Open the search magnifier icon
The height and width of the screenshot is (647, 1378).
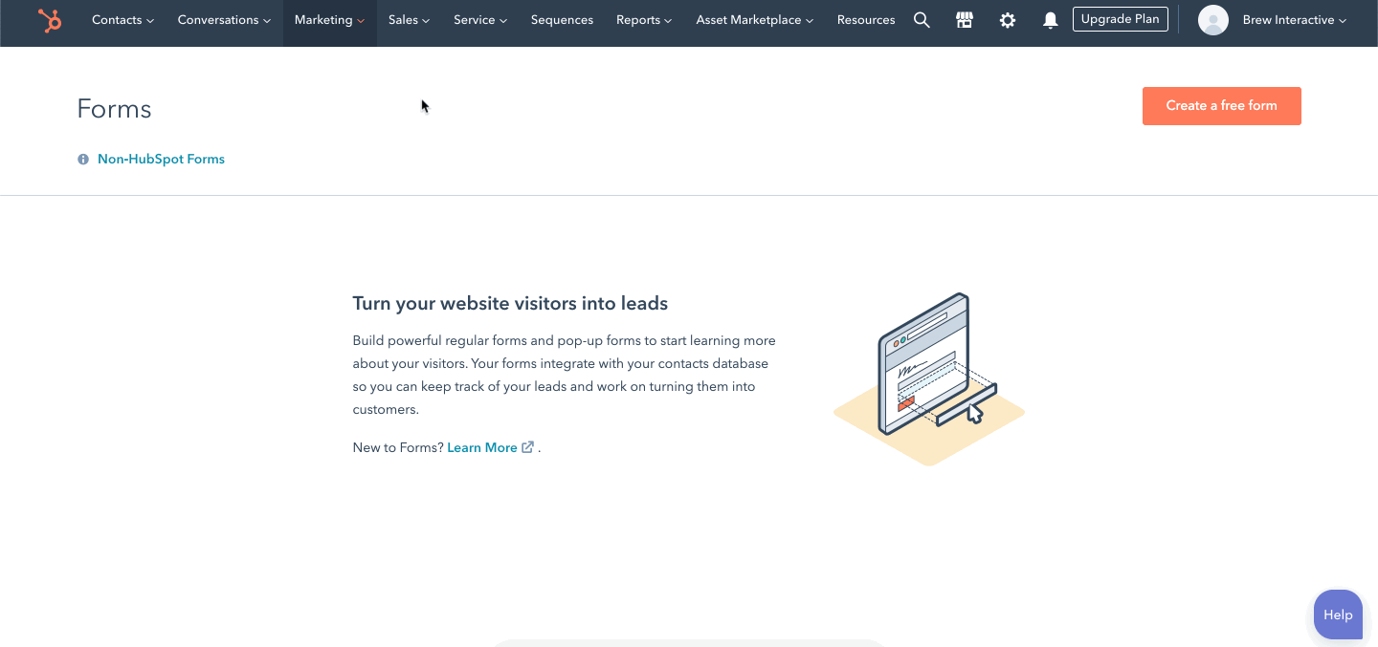[x=922, y=20]
